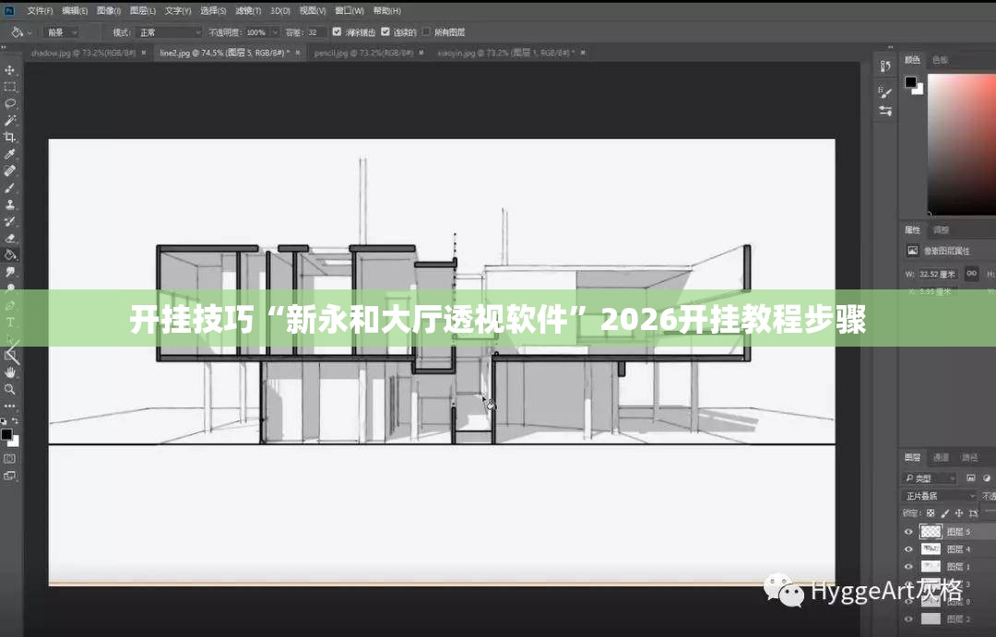The image size is (996, 637).
Task: Click the tolerance 32 input field
Action: tap(315, 32)
